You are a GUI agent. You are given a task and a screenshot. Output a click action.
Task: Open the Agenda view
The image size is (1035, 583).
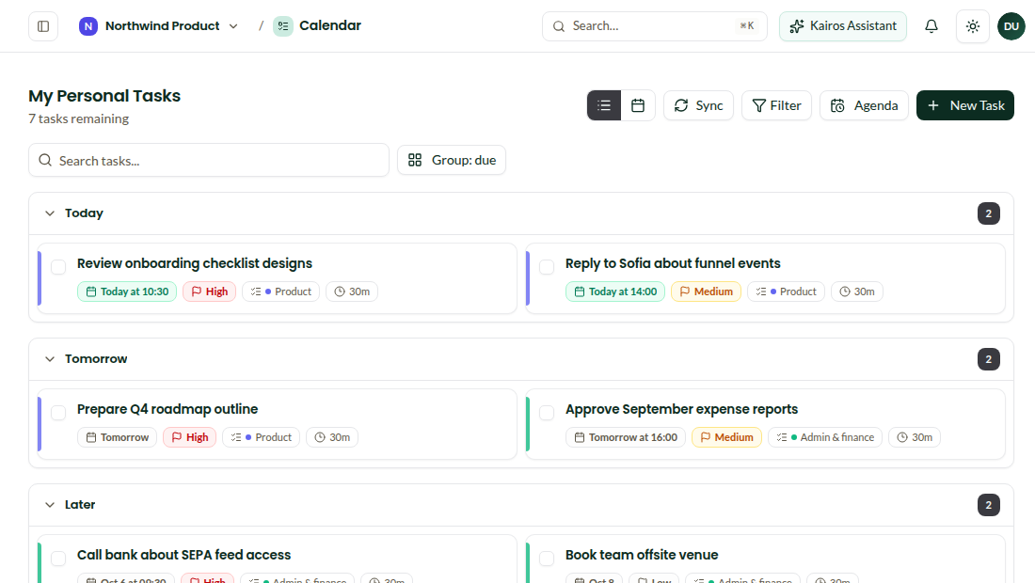click(x=864, y=105)
